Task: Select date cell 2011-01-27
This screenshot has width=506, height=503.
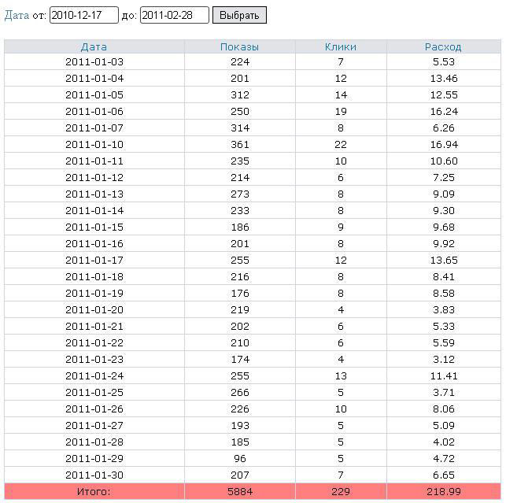Action: (94, 426)
